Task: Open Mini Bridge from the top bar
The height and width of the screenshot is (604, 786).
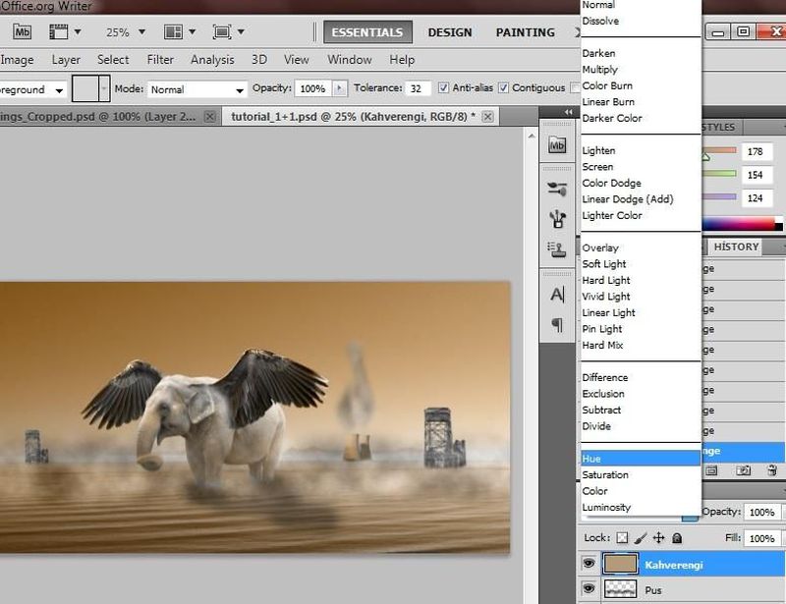Action: (24, 31)
